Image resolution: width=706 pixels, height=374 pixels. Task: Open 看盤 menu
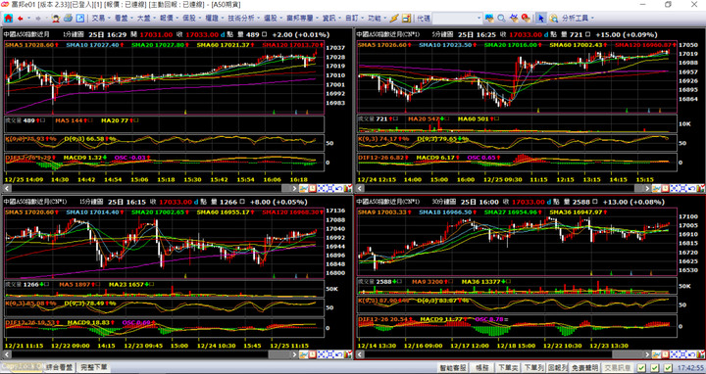[122, 19]
